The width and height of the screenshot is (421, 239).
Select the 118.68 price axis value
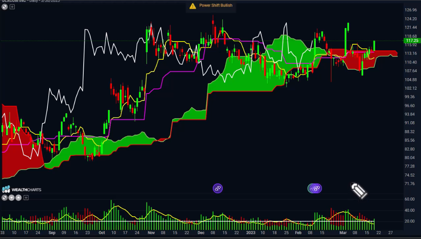coord(411,36)
